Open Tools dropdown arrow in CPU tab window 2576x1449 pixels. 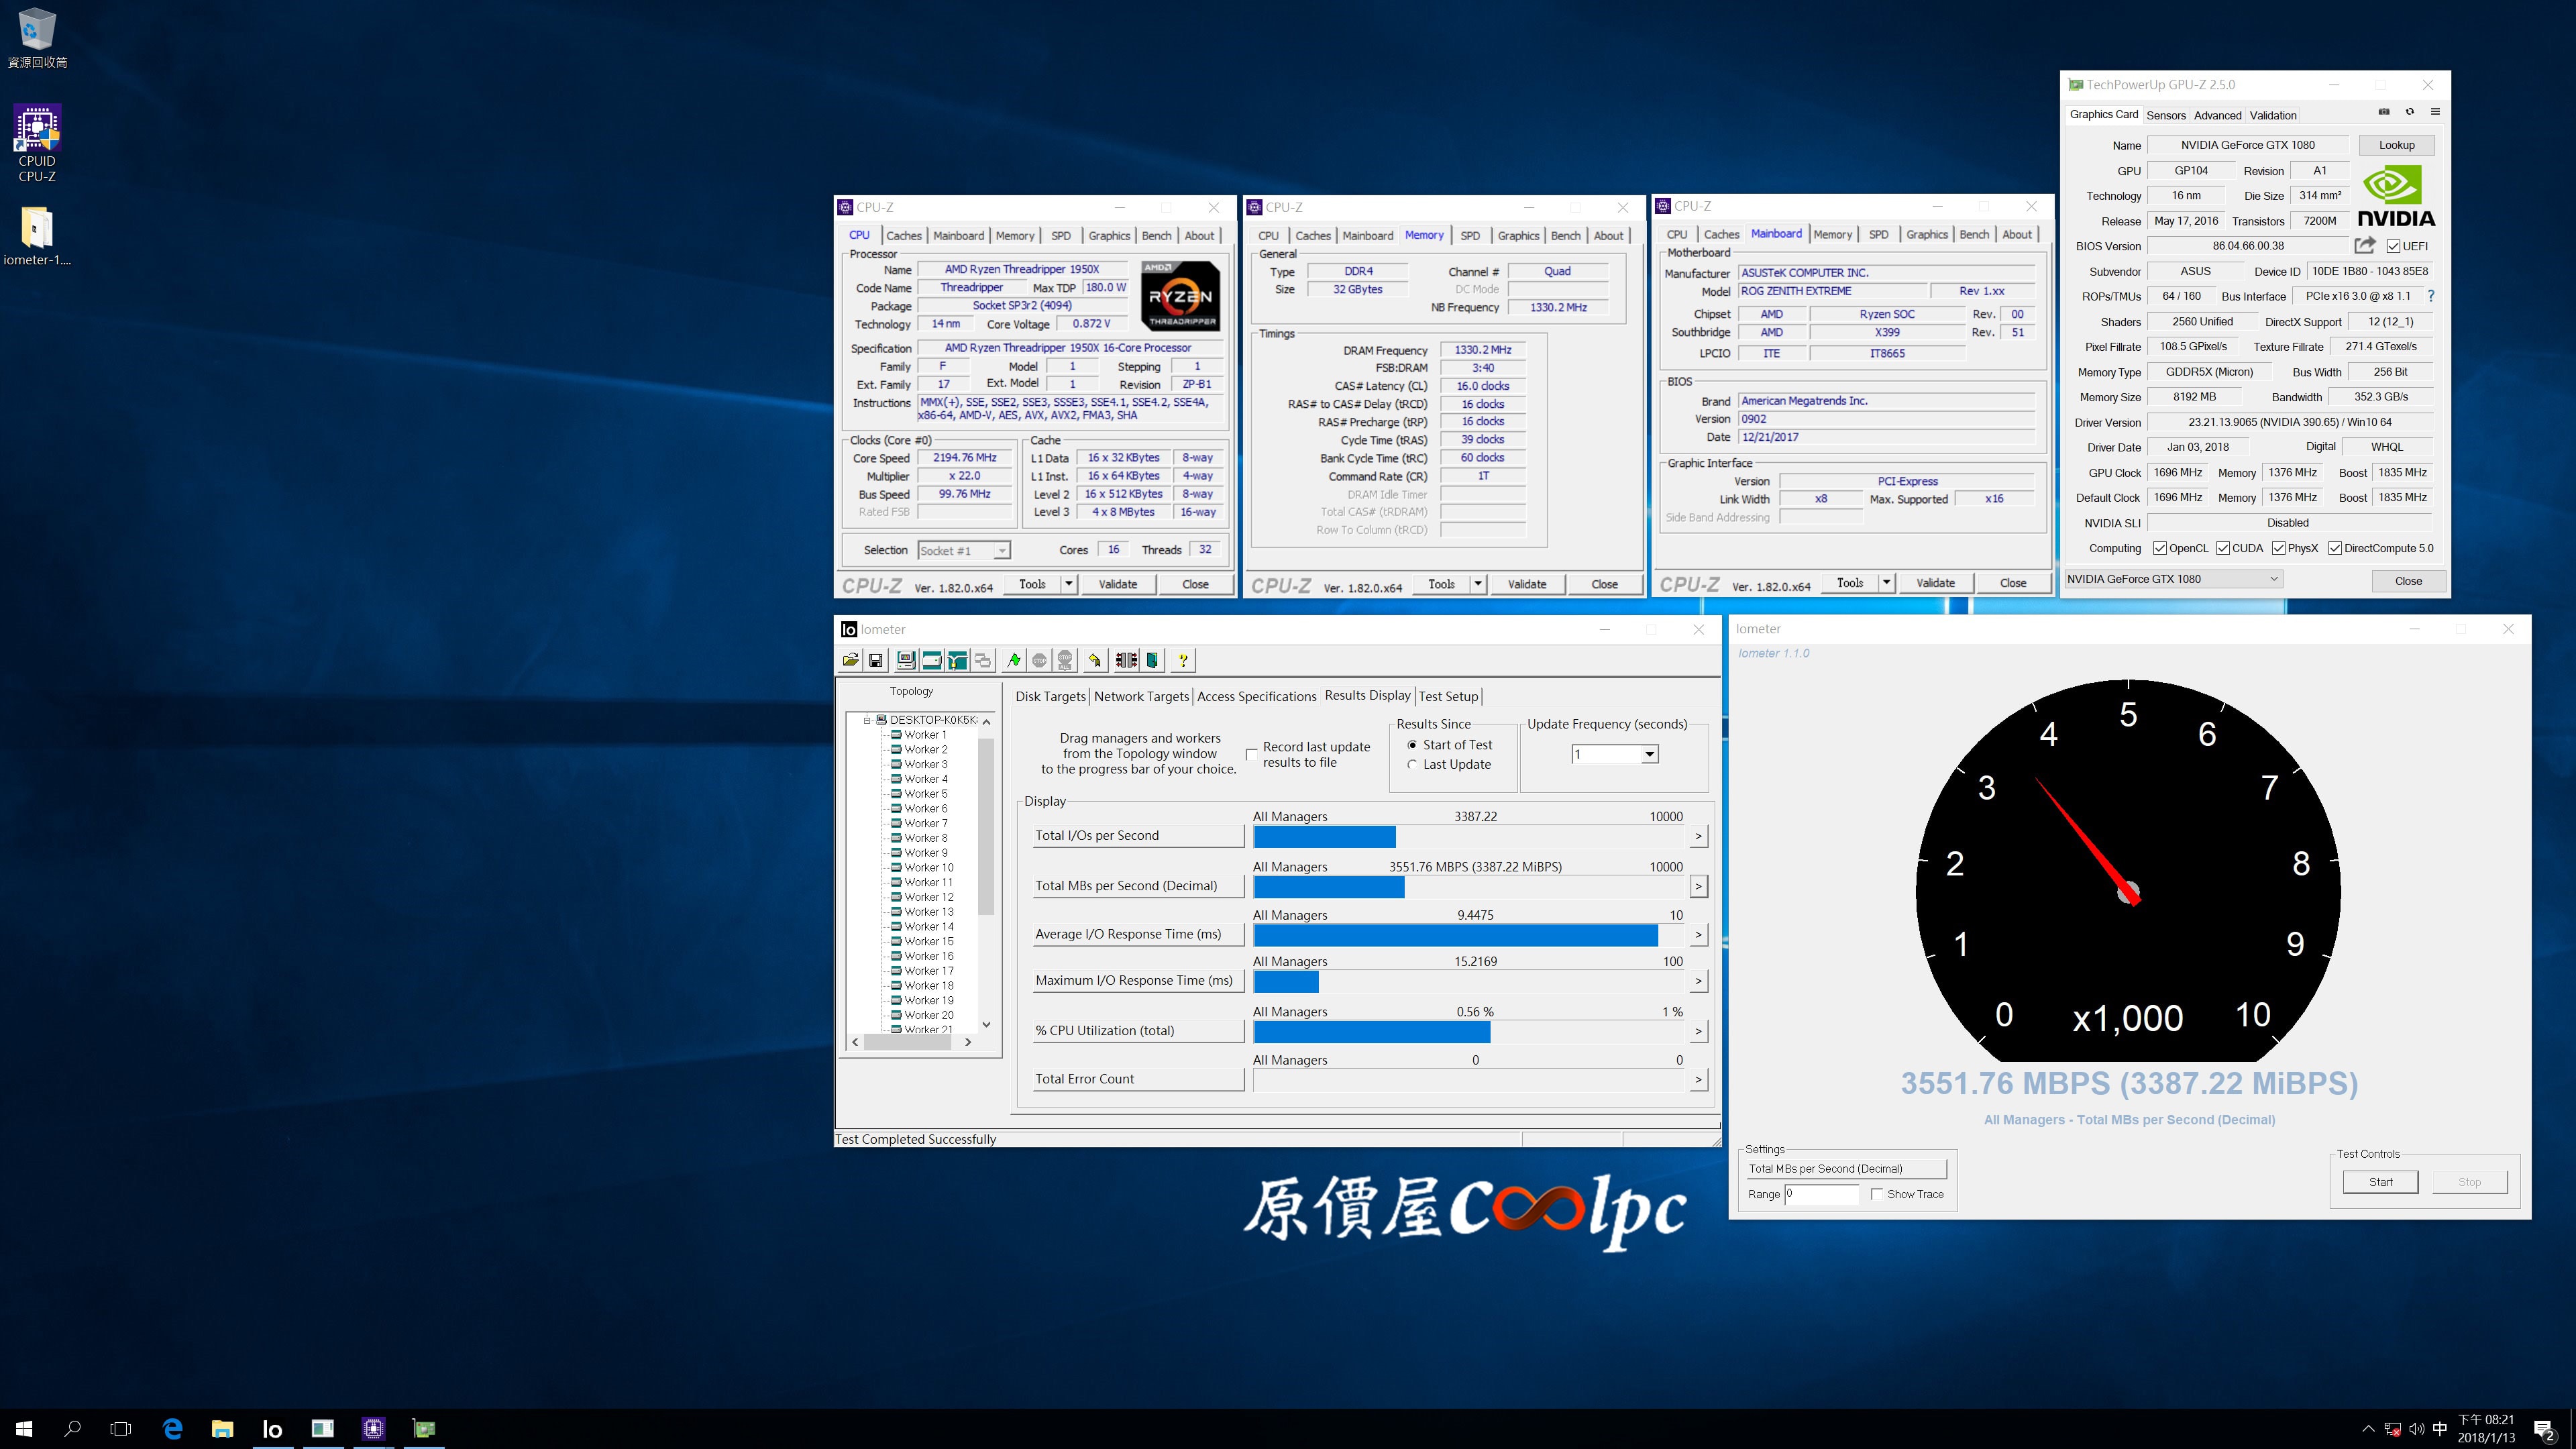[x=1068, y=584]
